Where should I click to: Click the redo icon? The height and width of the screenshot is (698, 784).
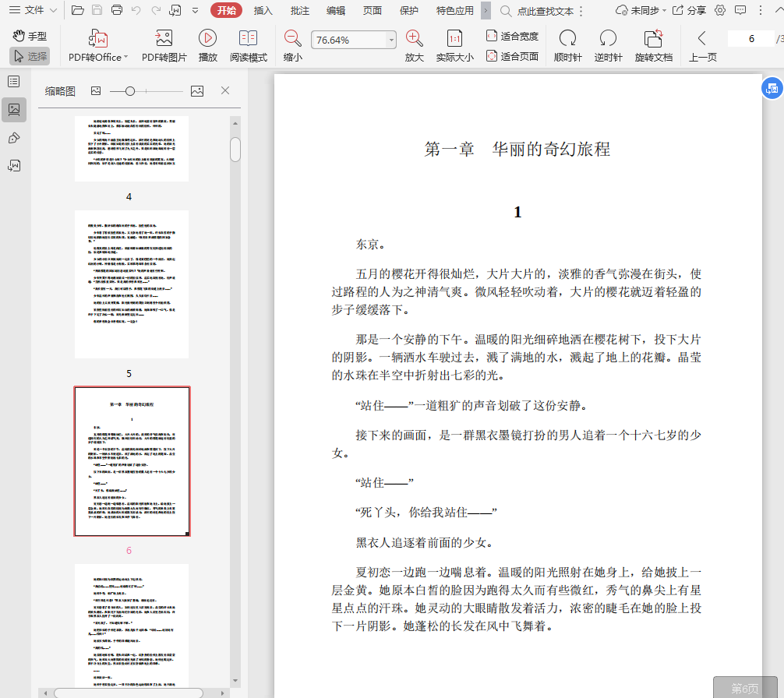click(x=156, y=10)
